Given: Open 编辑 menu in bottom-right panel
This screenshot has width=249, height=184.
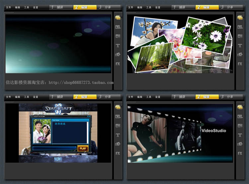Looking at the screenshot, I should 139,97.
